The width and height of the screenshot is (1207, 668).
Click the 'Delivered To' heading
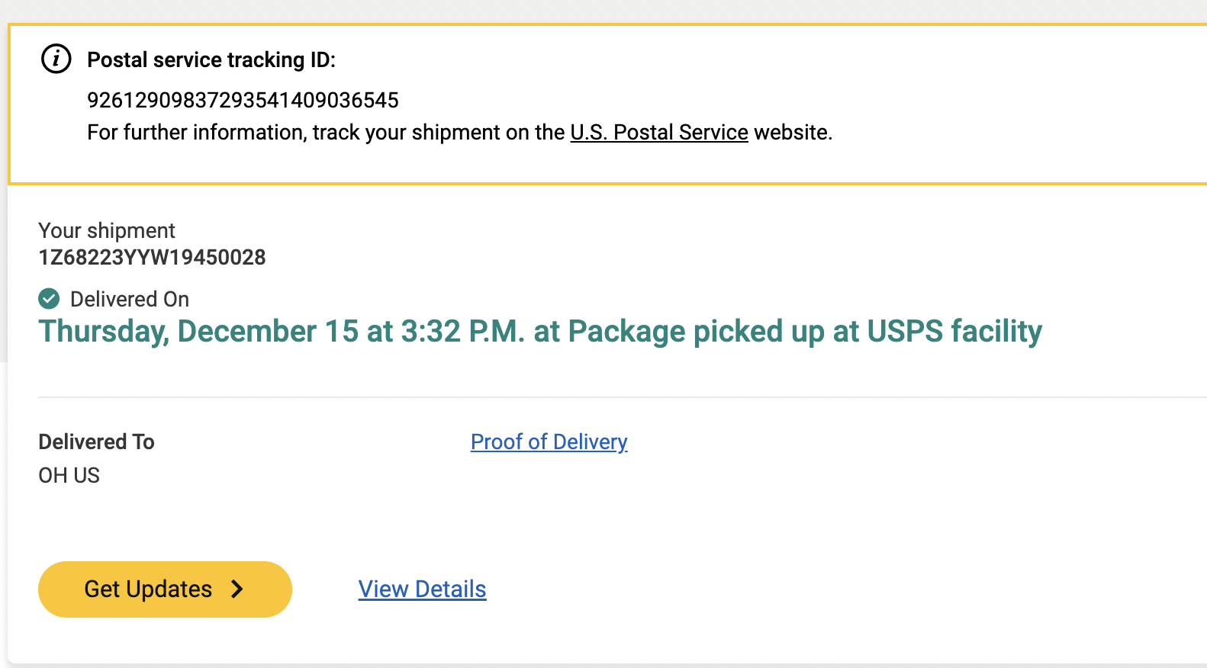click(96, 442)
